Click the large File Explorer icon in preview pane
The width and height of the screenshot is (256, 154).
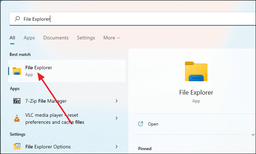[x=196, y=71]
